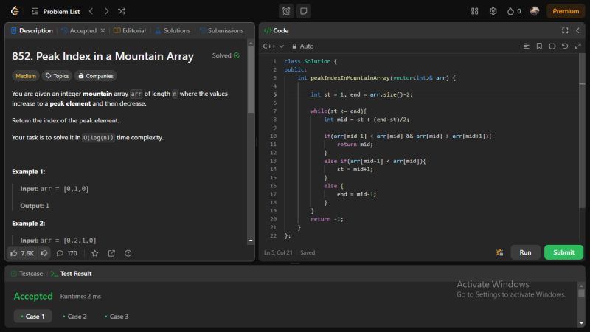The height and width of the screenshot is (332, 590).
Task: Open the Testcase tab
Action: click(x=26, y=273)
